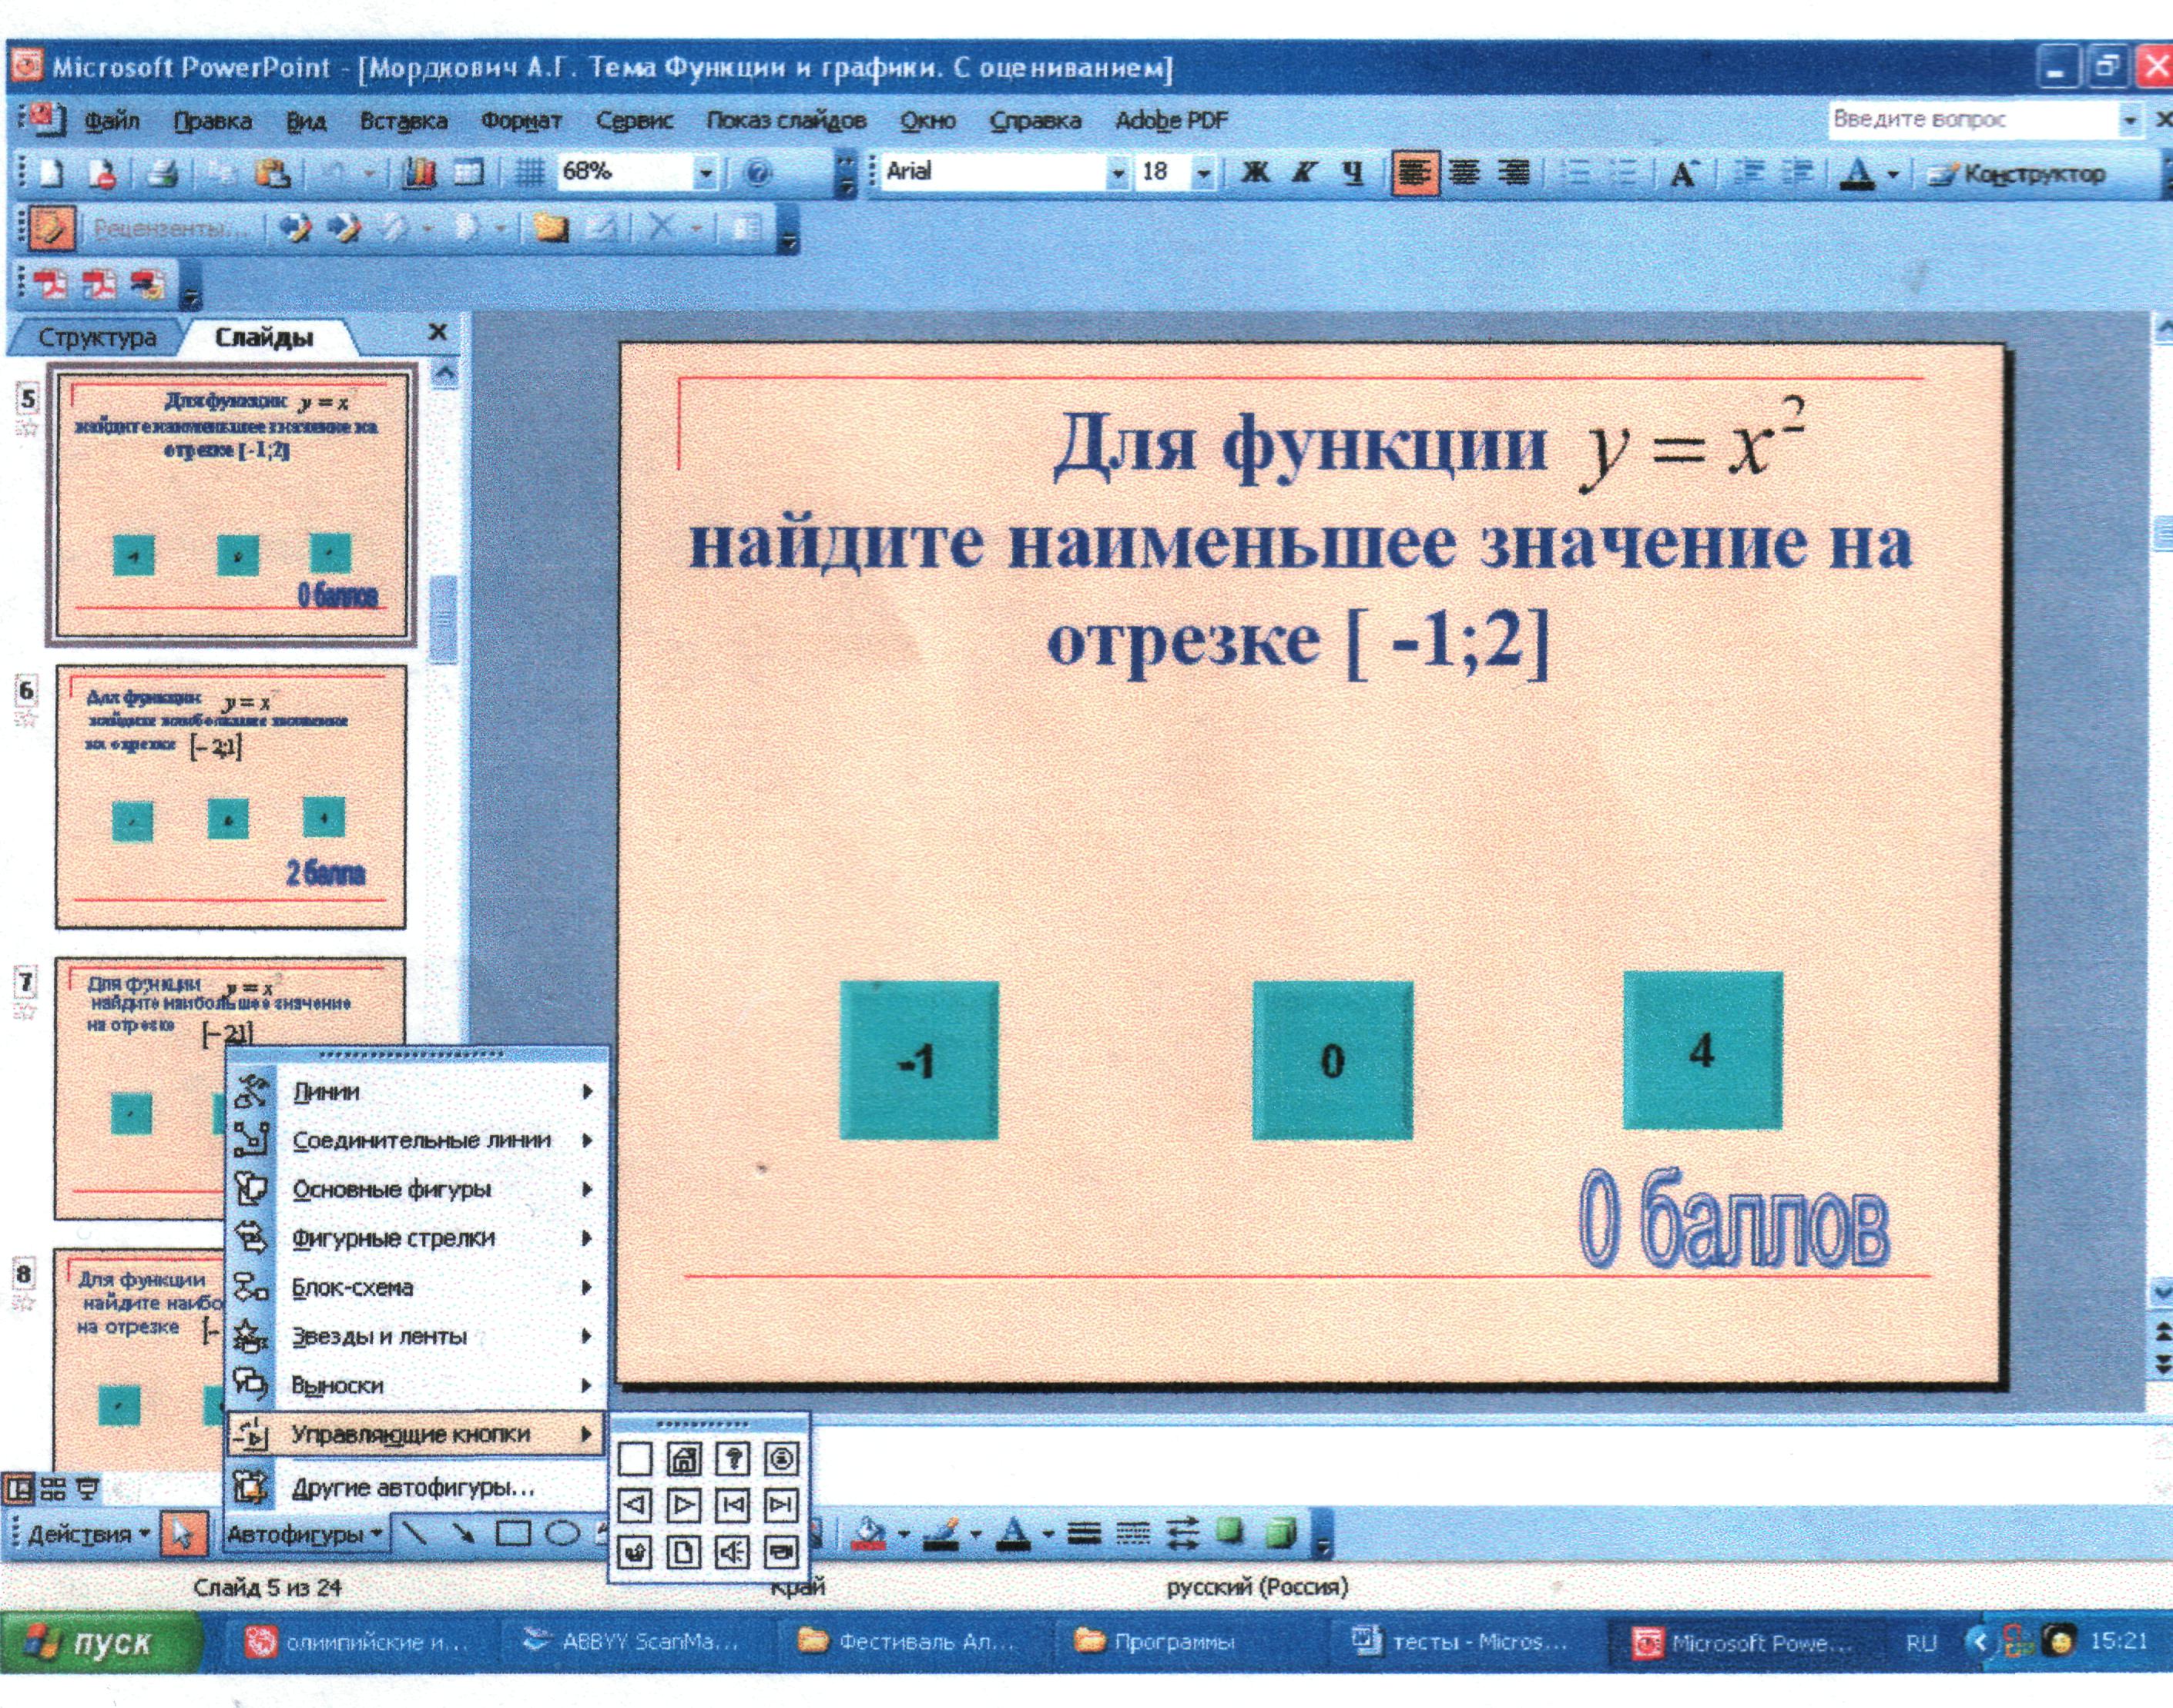Choose the Forward/Next action button shape
The image size is (2173, 1708).
[684, 1506]
